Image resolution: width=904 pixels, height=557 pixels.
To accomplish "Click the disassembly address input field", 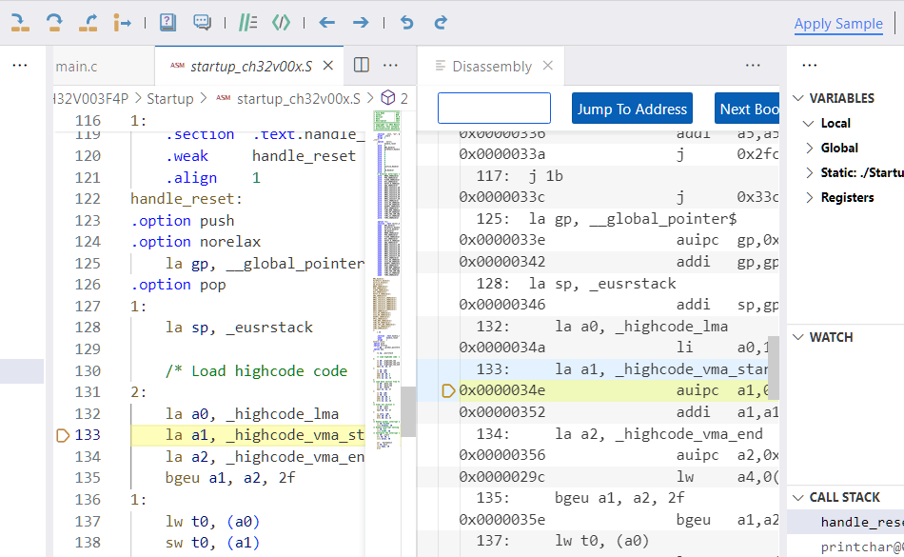I will pos(494,109).
